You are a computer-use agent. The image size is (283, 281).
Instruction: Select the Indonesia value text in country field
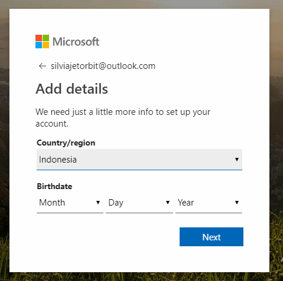(58, 160)
